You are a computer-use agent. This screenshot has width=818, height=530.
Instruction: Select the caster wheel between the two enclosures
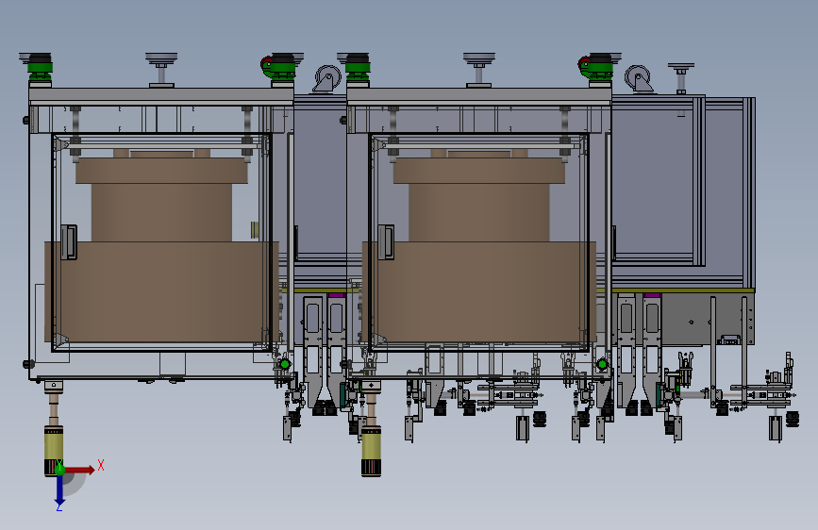(326, 79)
